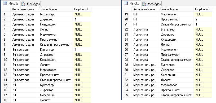Image resolution: width=216 pixels, height=103 pixels.
Task: Click EmplCount value 2 in row 20
Action: pyautogui.click(x=203, y=19)
